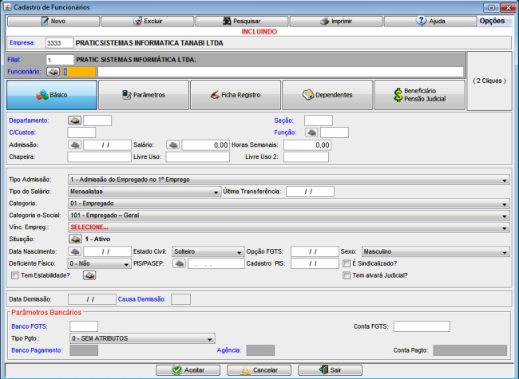This screenshot has width=519, height=379.
Task: Click the Data Demissão date field
Action: [x=92, y=299]
